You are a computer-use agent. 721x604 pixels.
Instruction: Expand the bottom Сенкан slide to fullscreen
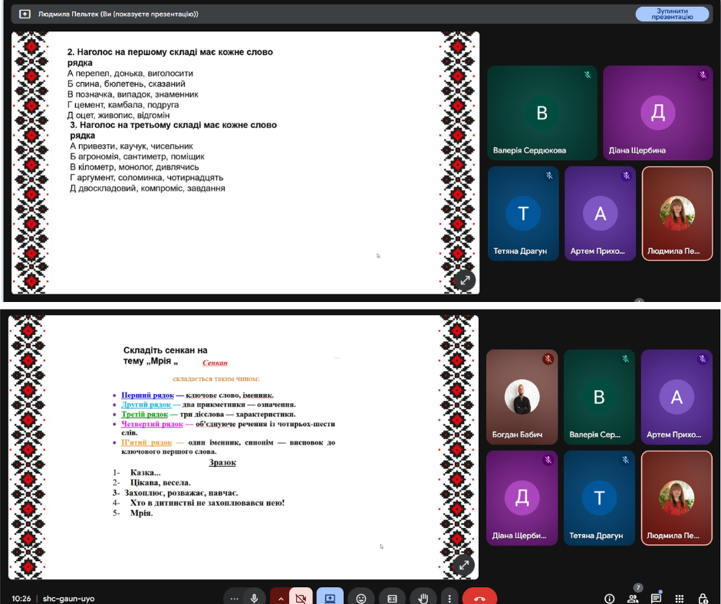coord(463,566)
